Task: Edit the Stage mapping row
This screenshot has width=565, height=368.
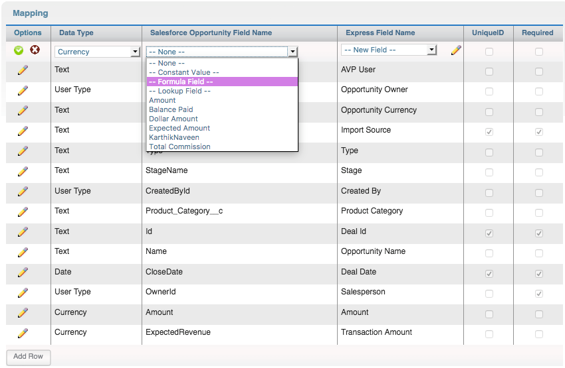Action: [23, 171]
